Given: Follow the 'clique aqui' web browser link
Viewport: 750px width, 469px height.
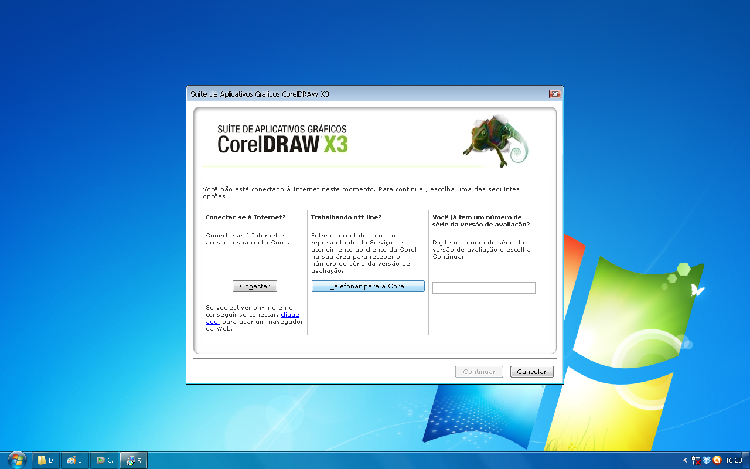Looking at the screenshot, I should [253, 318].
